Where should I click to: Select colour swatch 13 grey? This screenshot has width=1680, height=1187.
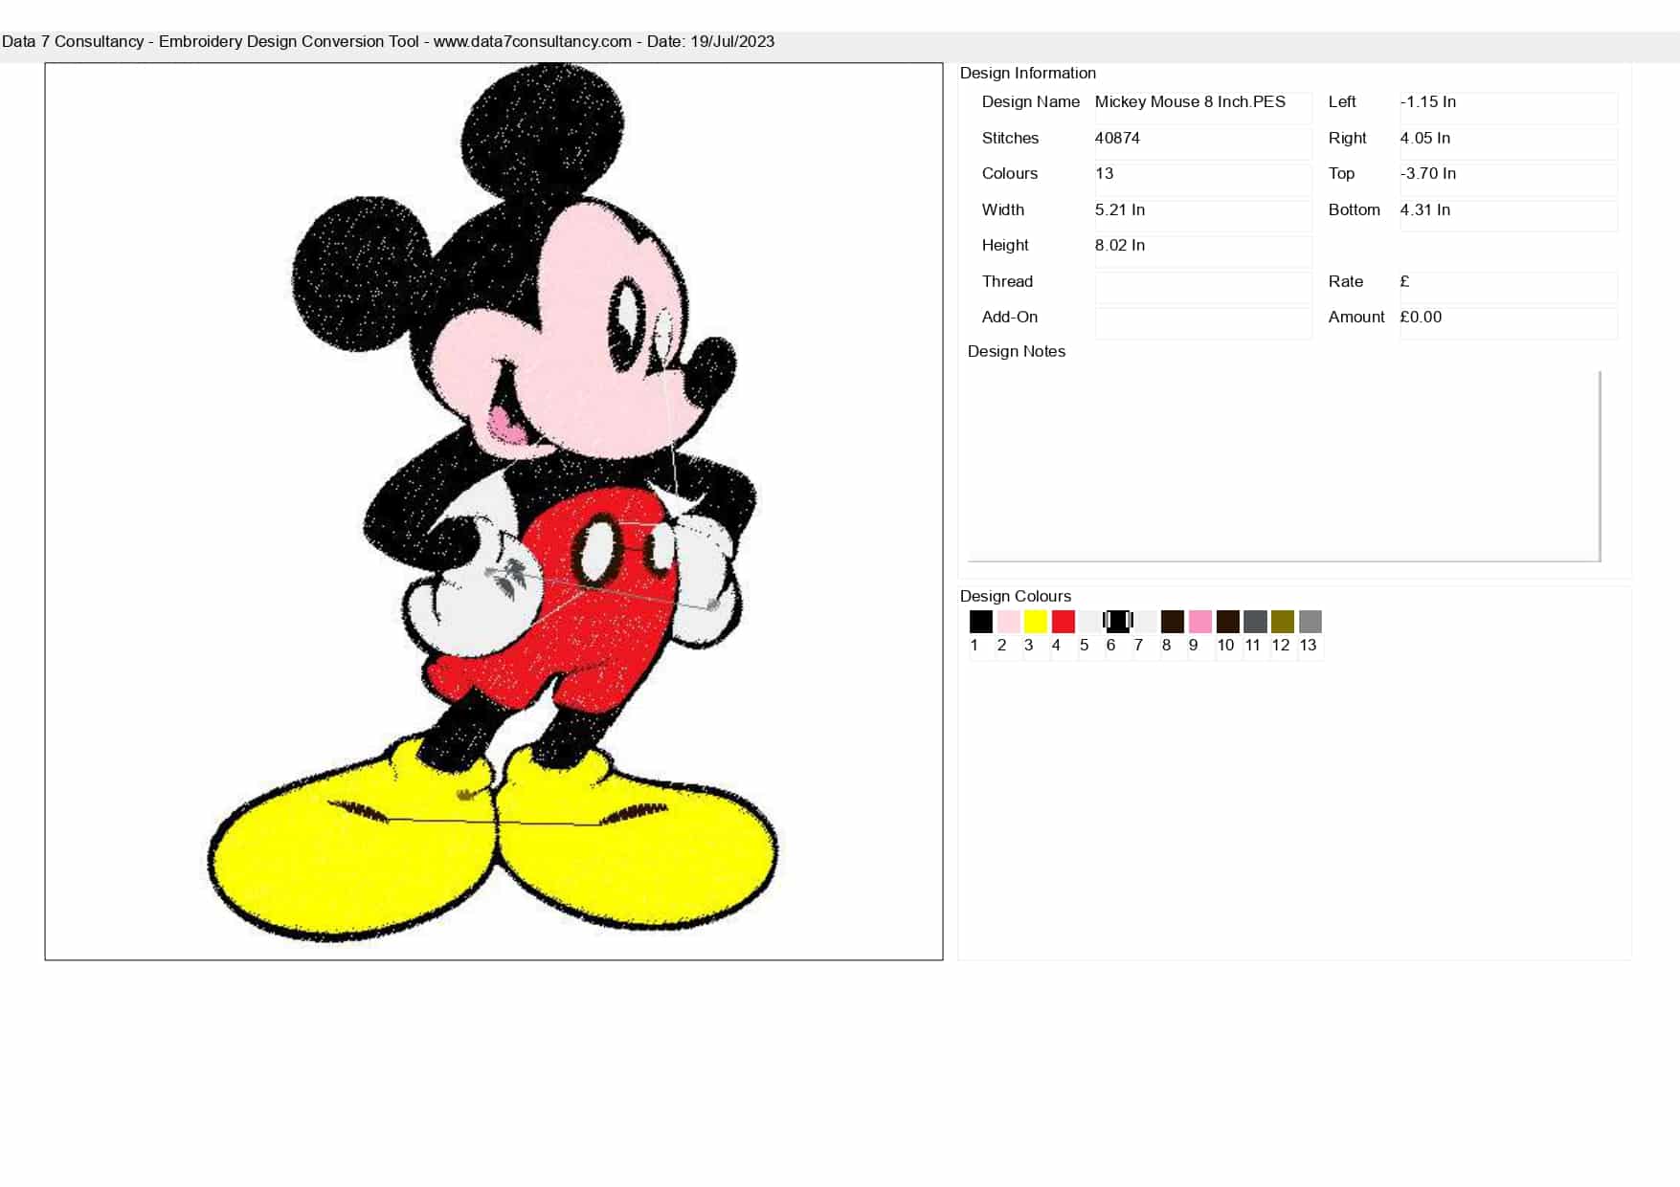click(x=1310, y=622)
